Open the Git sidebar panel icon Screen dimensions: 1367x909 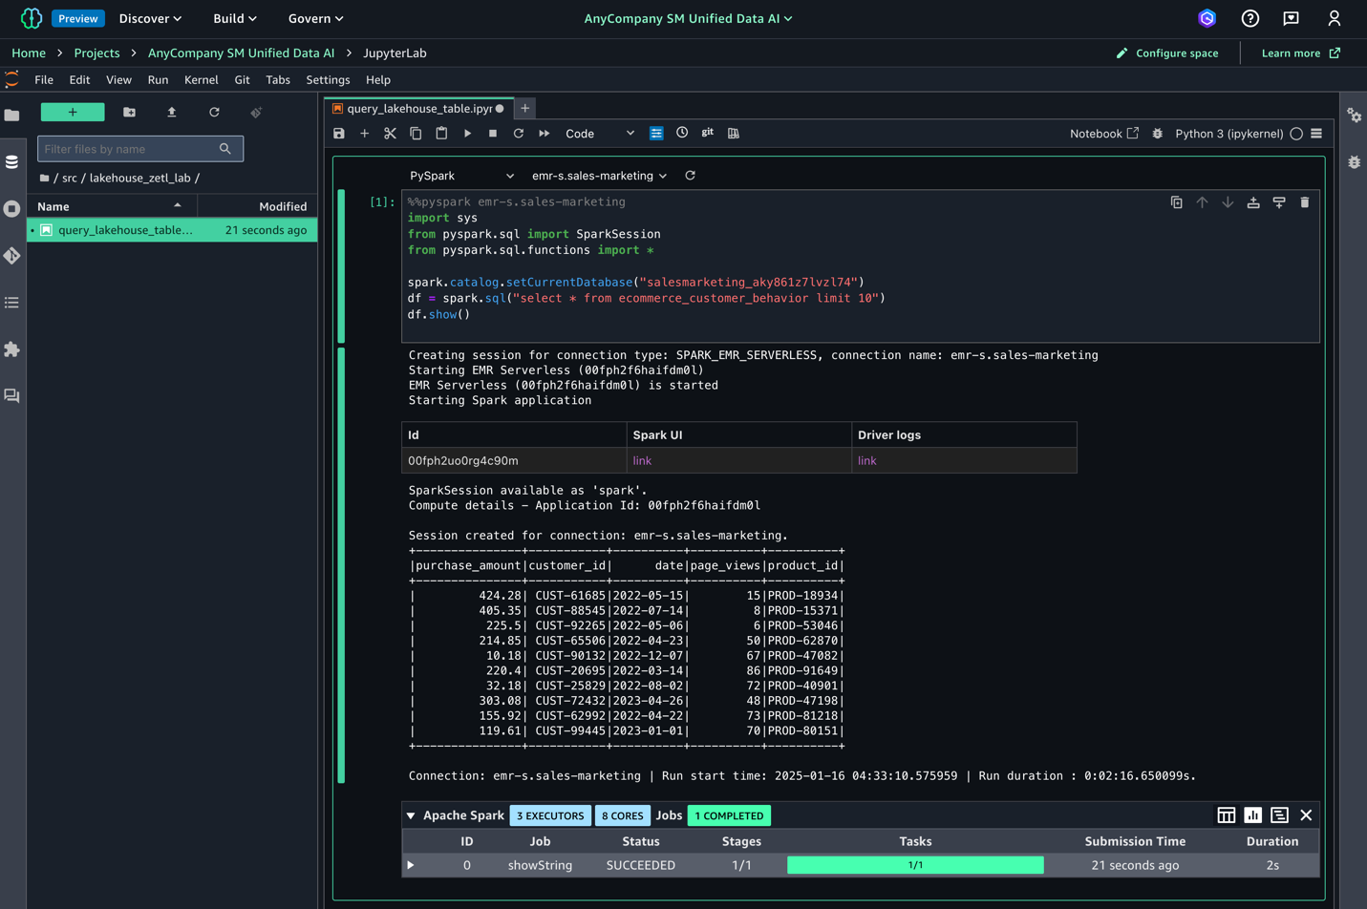[12, 256]
